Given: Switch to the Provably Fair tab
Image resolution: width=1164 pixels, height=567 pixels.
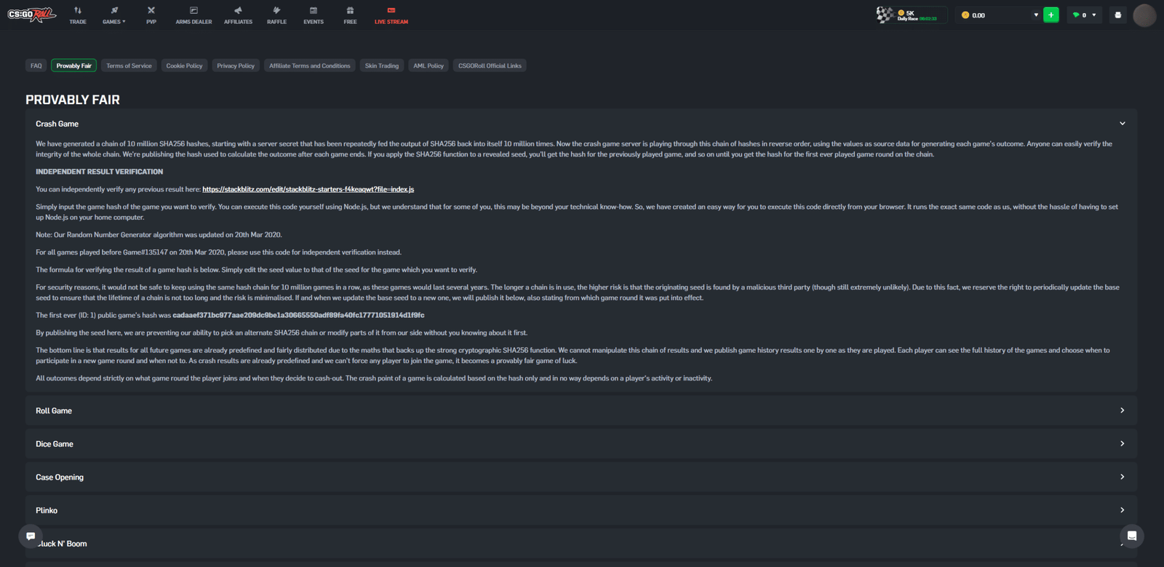Looking at the screenshot, I should [x=73, y=65].
